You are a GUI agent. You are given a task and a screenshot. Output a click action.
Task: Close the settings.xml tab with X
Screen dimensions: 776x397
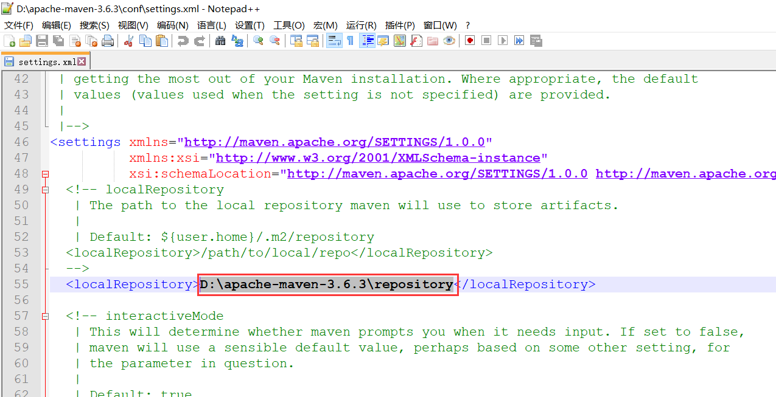pyautogui.click(x=82, y=62)
